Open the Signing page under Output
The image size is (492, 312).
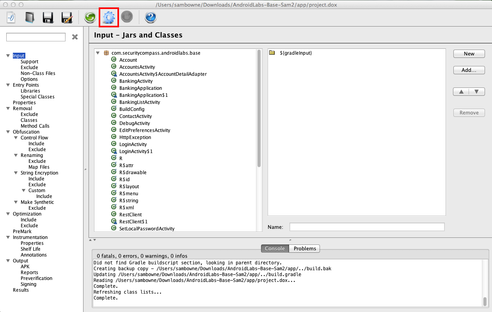pyautogui.click(x=28, y=284)
